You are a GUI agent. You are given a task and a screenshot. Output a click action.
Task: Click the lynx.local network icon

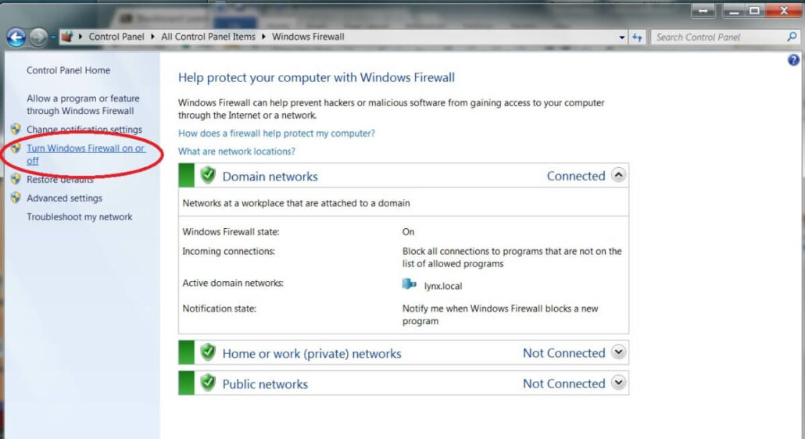410,285
